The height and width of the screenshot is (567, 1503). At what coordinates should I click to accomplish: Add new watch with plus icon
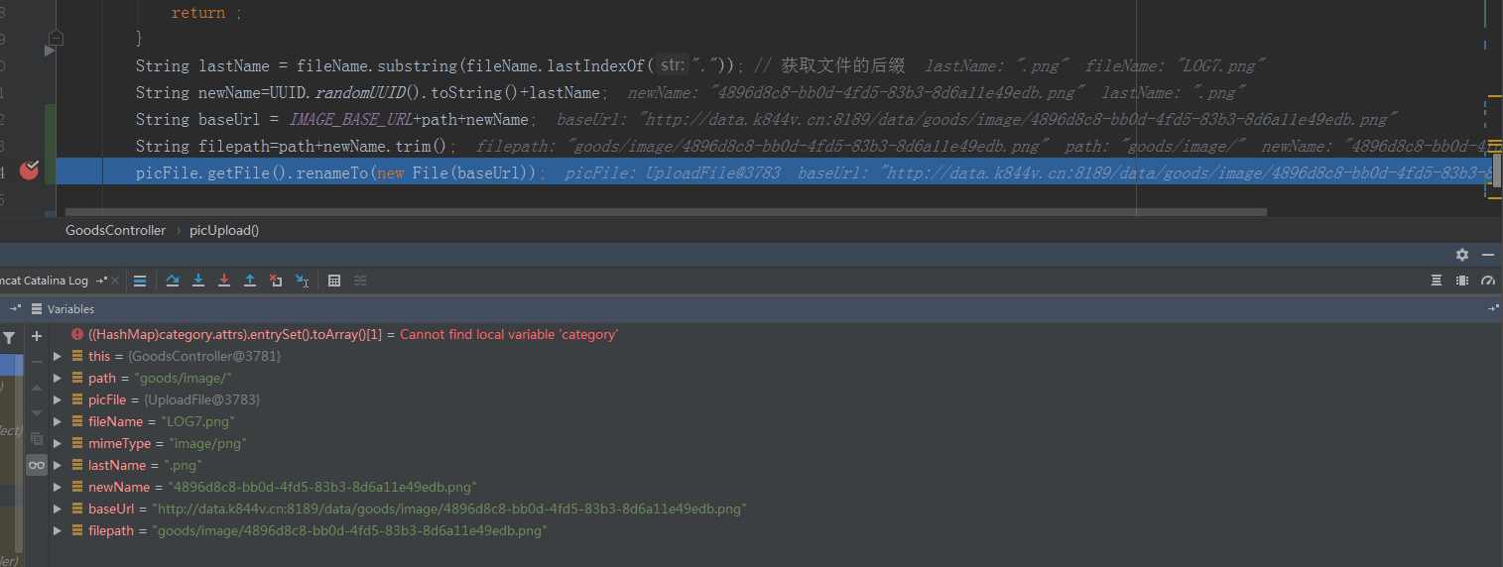point(37,336)
